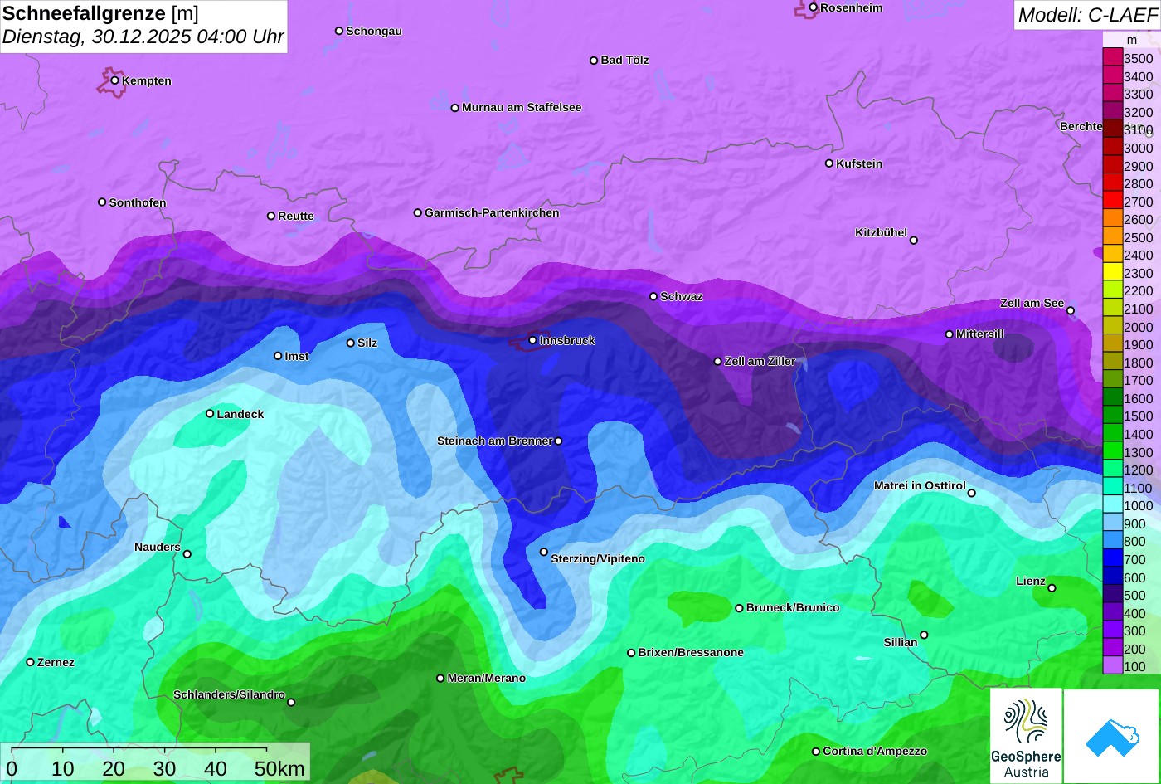Click the Schlanders/Silandro marker dot

tap(291, 703)
